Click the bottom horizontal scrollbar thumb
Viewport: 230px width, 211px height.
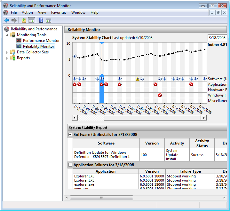(101, 198)
